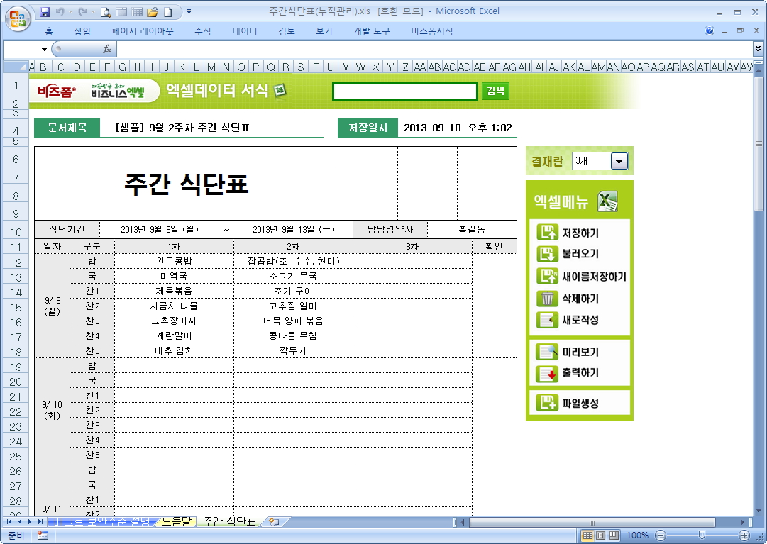767x544 pixels.
Task: Click the green search input field
Action: [405, 91]
